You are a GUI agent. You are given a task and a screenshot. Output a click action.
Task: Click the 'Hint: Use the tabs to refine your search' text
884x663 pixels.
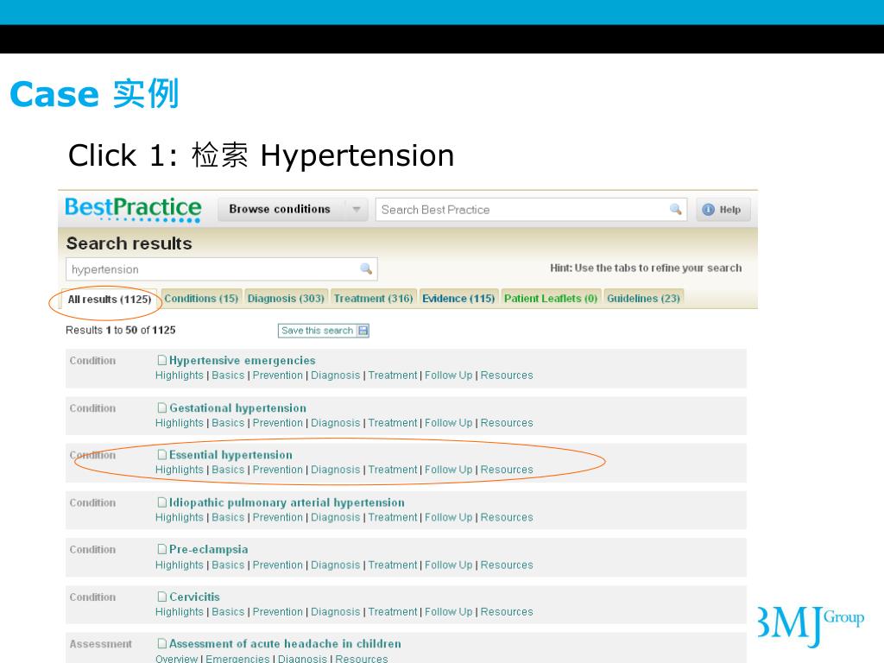[646, 268]
